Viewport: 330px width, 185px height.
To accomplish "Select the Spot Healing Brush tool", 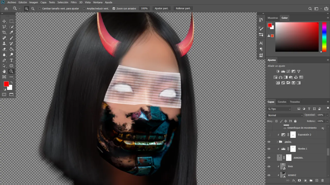I will 4,38.
